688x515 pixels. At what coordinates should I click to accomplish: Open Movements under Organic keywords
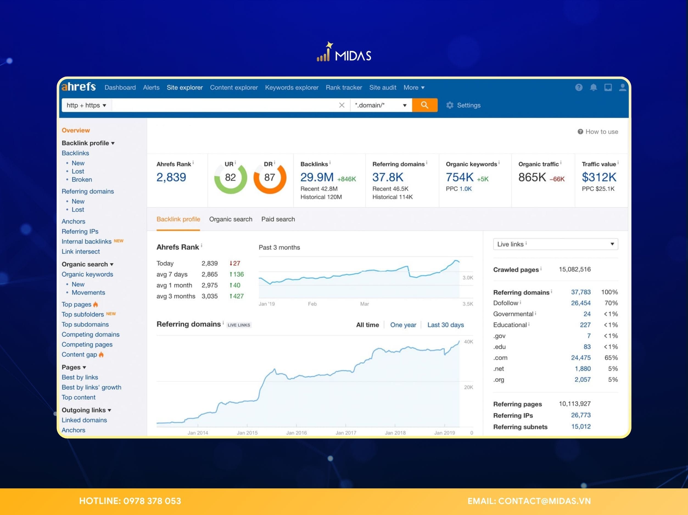(x=88, y=293)
